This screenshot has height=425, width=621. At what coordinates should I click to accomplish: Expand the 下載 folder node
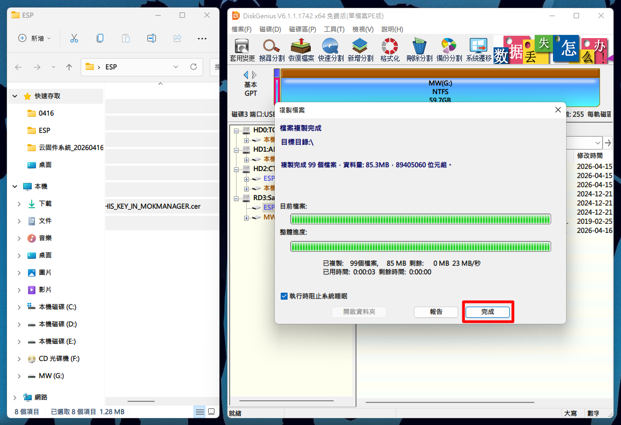[x=19, y=204]
